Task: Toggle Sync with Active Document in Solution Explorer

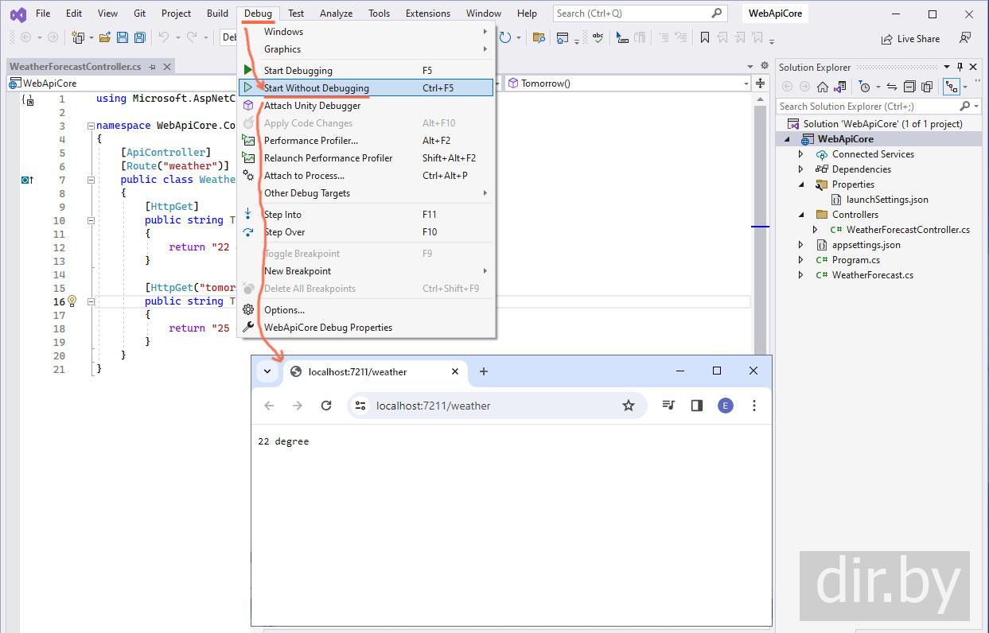Action: [891, 87]
